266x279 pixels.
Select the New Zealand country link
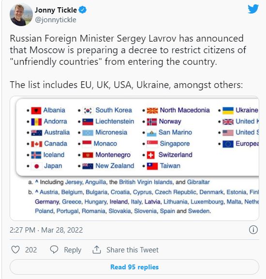coord(115,166)
